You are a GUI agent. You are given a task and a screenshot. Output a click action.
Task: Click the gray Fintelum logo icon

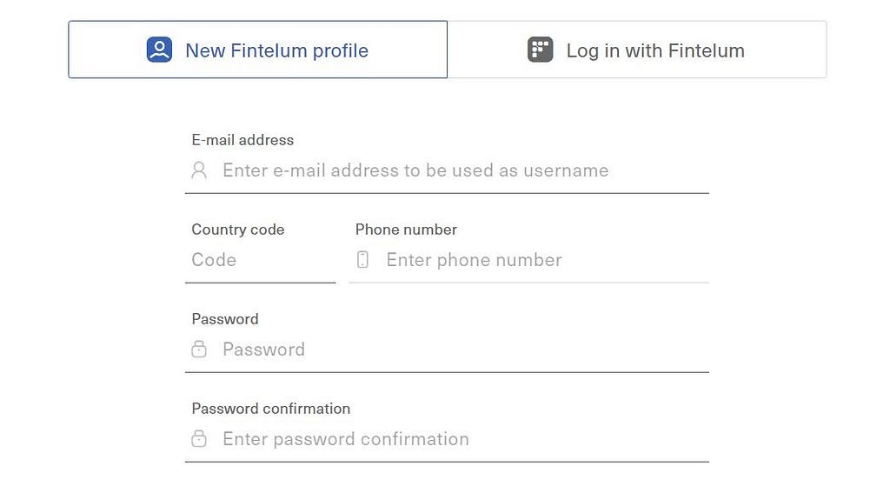click(x=540, y=50)
